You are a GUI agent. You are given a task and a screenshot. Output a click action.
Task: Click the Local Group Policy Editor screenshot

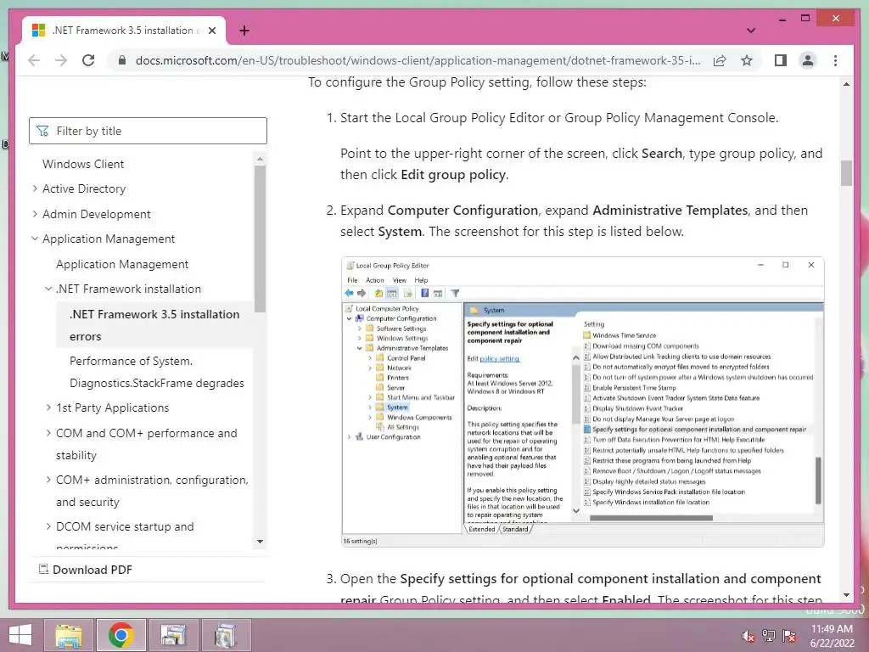[582, 402]
